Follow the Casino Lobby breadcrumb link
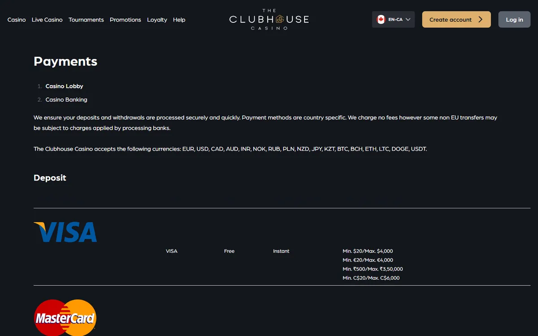This screenshot has width=538, height=336. 64,86
